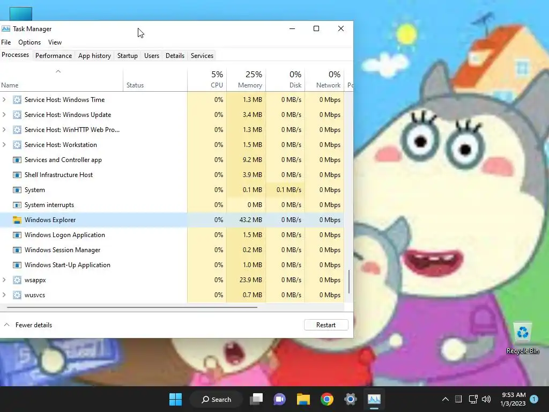Open the File menu
Image resolution: width=549 pixels, height=412 pixels.
[6, 42]
